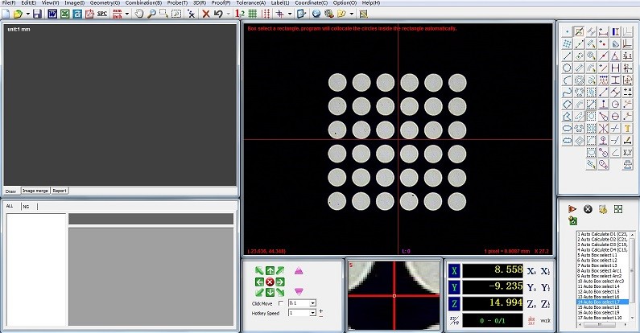Expand the Hotkey Speed dropdown

tap(312, 313)
